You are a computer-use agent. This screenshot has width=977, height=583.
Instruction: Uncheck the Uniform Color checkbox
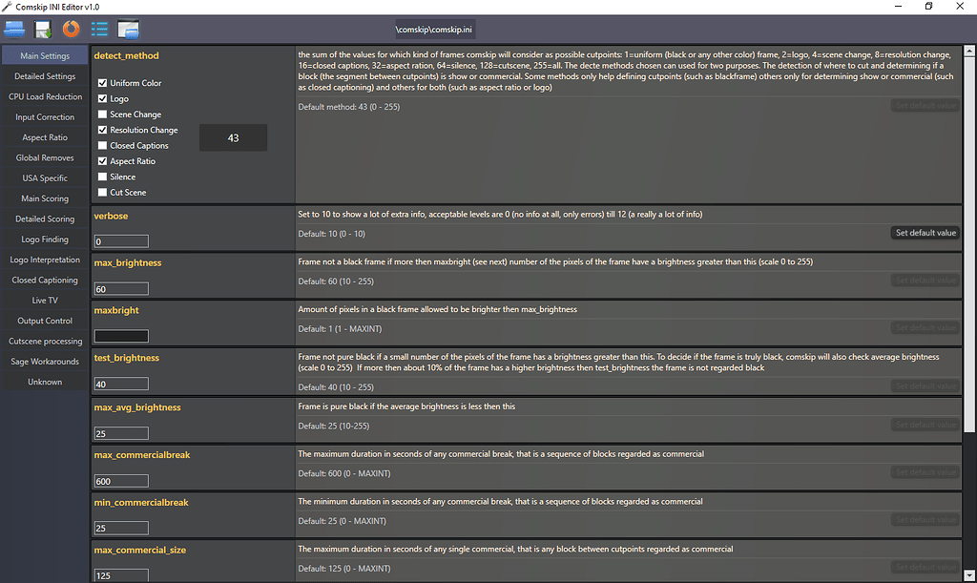click(x=102, y=83)
